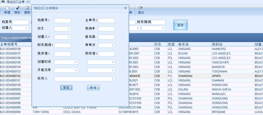Image resolution: width=263 pixels, height=115 pixels.
Task: Open the 开船日期 end date picker
Action: [x=113, y=70]
